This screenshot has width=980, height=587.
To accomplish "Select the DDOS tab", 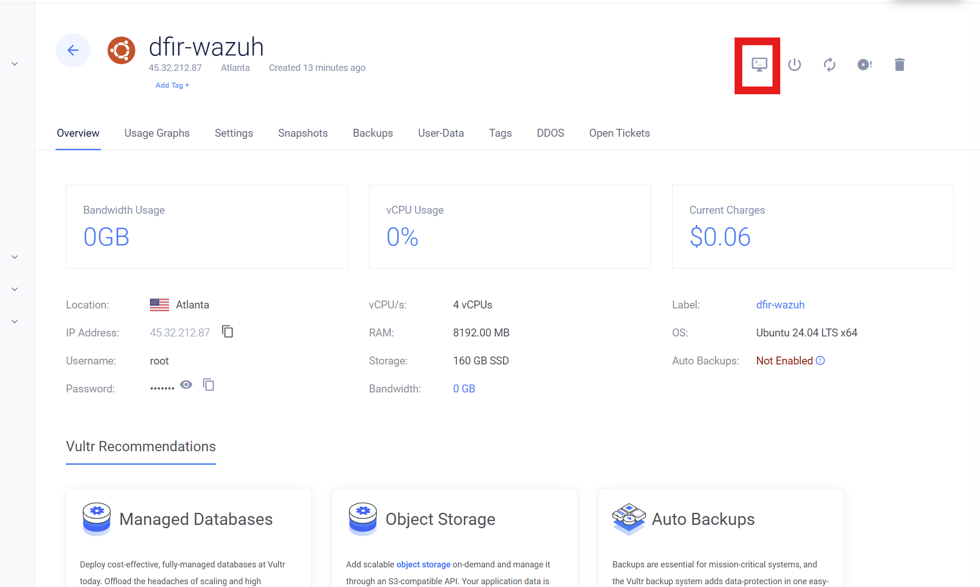I will [x=550, y=133].
